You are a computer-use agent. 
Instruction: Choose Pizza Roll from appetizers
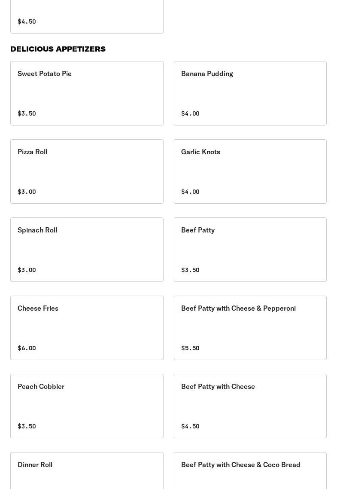[x=87, y=171]
